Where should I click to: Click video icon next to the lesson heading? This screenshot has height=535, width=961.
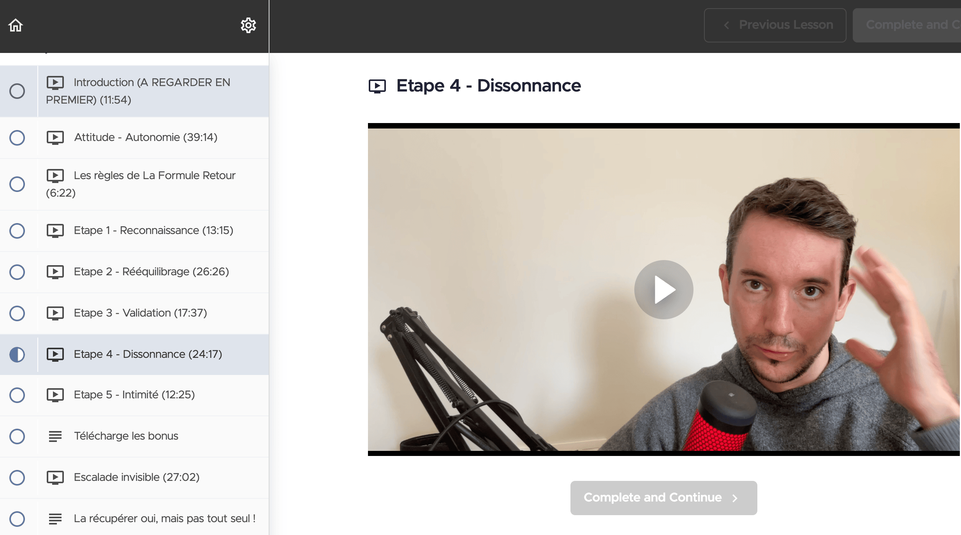point(377,86)
